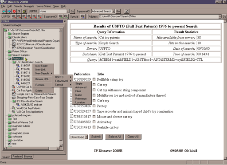Open the Espacenet3 Advanced Search dropdown
Image resolution: width=227 pixels, height=165 pixels.
click(x=113, y=11)
